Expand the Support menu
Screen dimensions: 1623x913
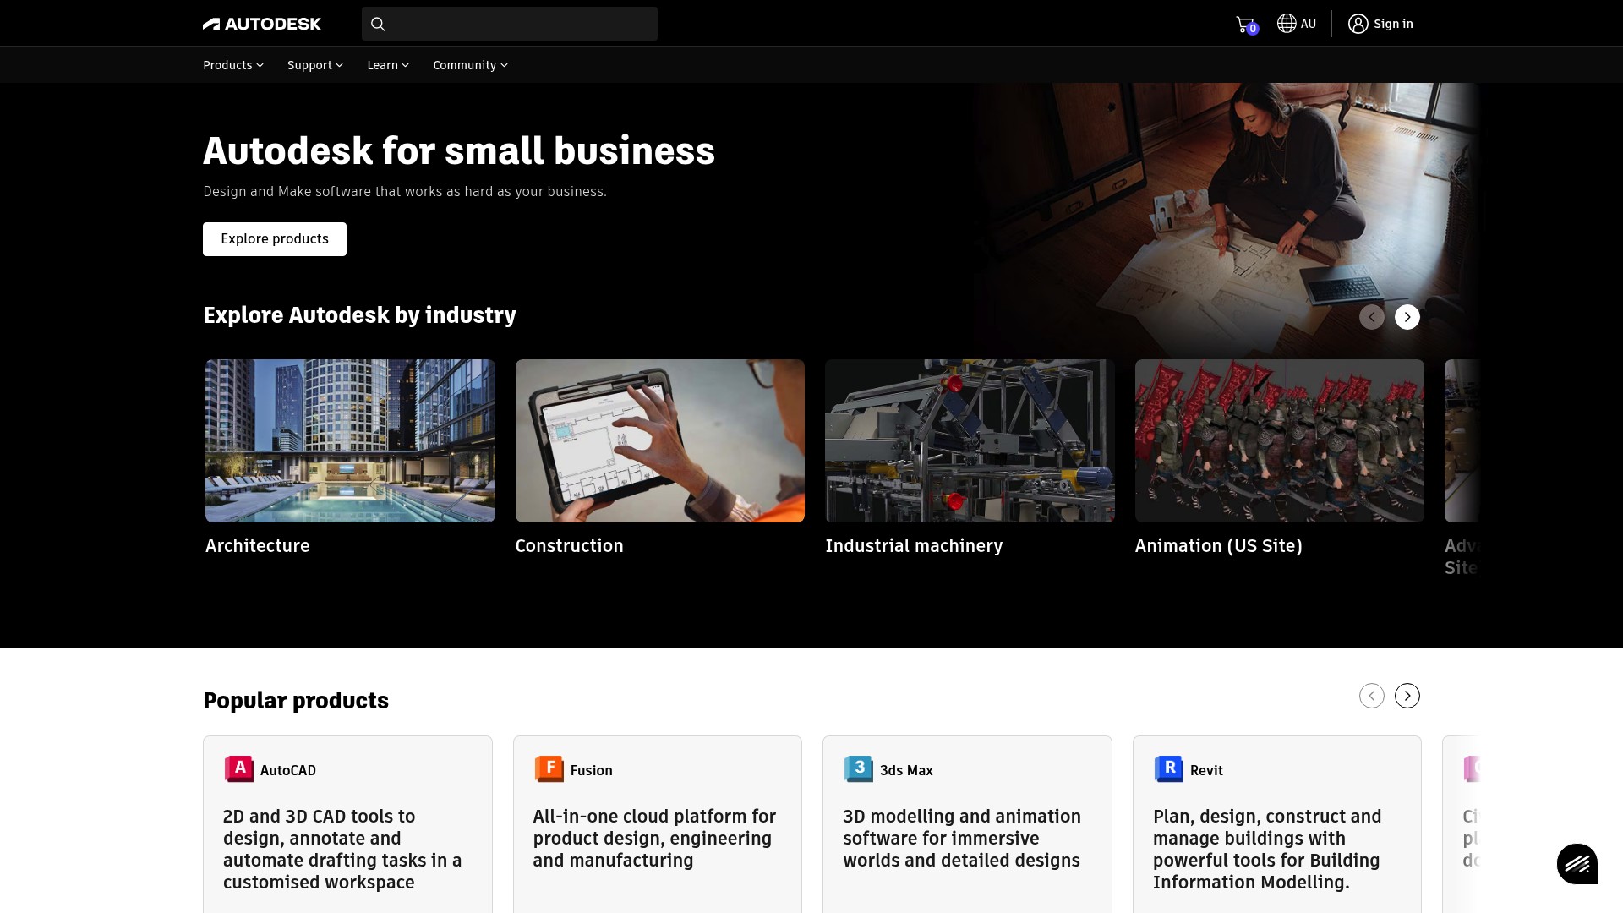315,65
